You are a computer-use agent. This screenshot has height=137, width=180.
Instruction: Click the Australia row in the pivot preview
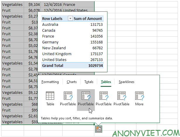click(x=50, y=25)
